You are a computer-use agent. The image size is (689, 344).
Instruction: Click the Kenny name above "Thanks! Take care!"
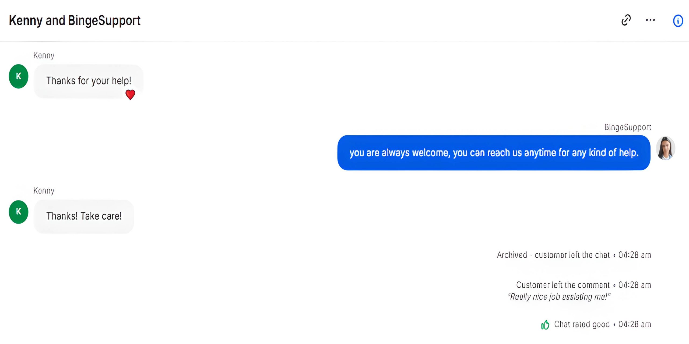tap(44, 191)
